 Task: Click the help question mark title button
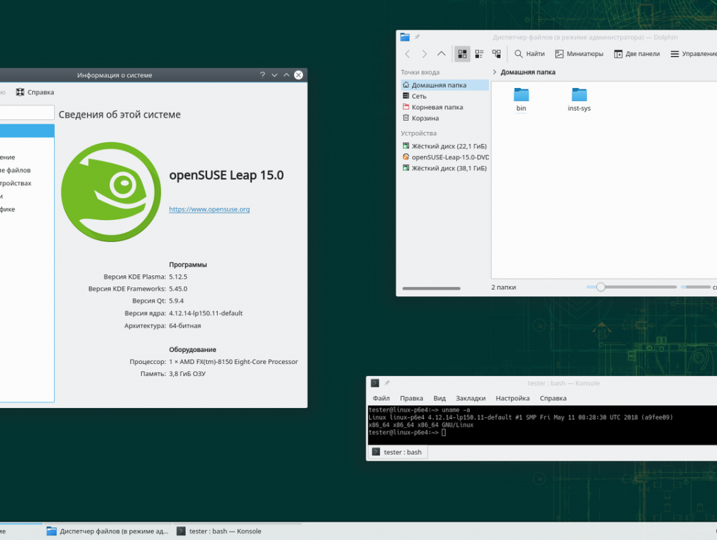pyautogui.click(x=263, y=75)
